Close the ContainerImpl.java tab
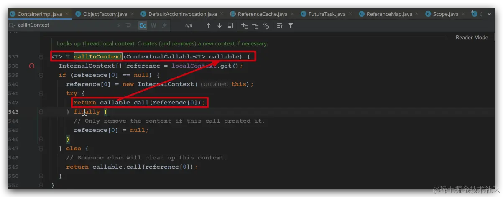The image size is (503, 197). coord(66,14)
